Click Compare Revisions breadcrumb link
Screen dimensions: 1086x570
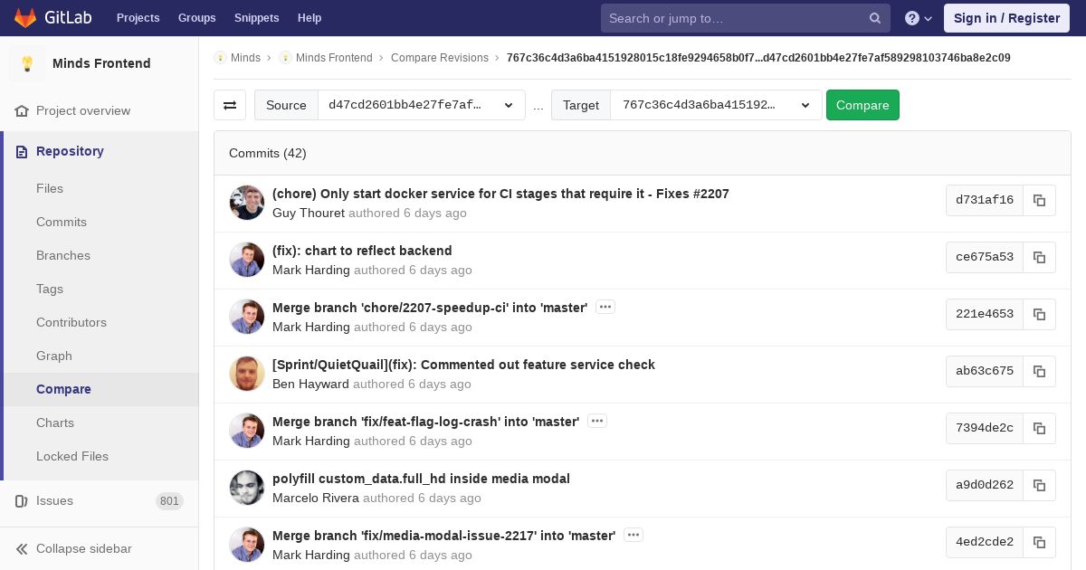point(440,57)
